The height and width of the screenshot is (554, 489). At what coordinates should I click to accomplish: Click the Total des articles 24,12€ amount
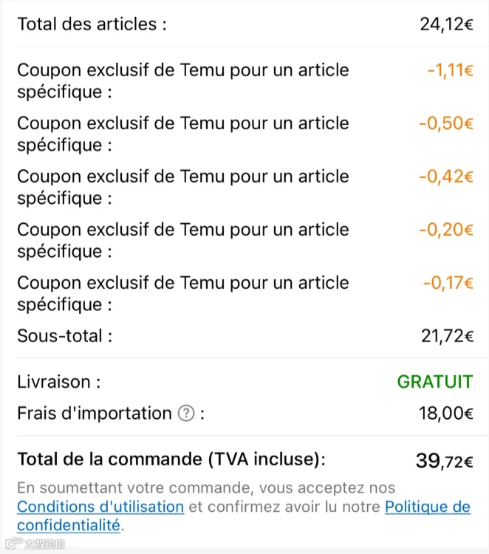click(x=447, y=24)
